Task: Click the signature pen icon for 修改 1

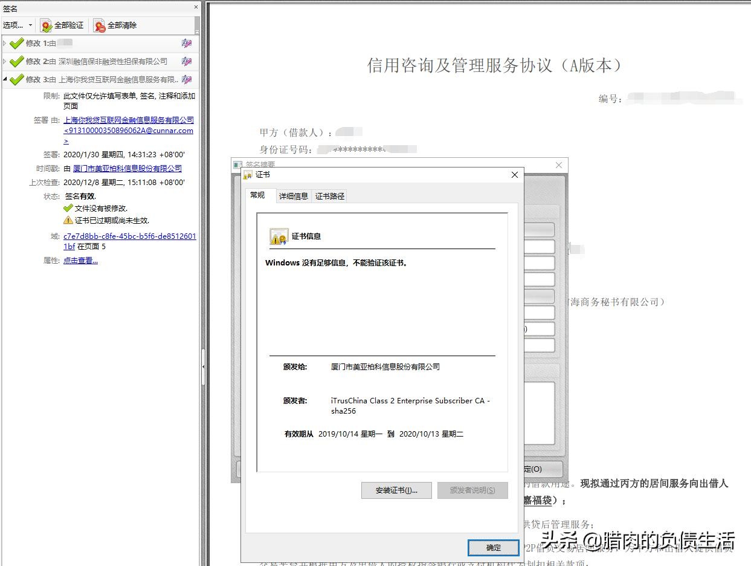Action: [186, 44]
